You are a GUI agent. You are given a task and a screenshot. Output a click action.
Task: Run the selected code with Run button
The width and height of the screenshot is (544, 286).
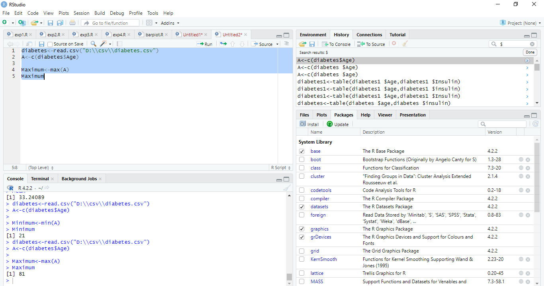204,44
